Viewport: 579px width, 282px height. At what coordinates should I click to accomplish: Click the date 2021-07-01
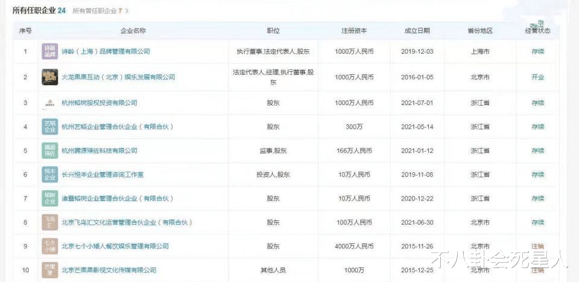coord(417,103)
